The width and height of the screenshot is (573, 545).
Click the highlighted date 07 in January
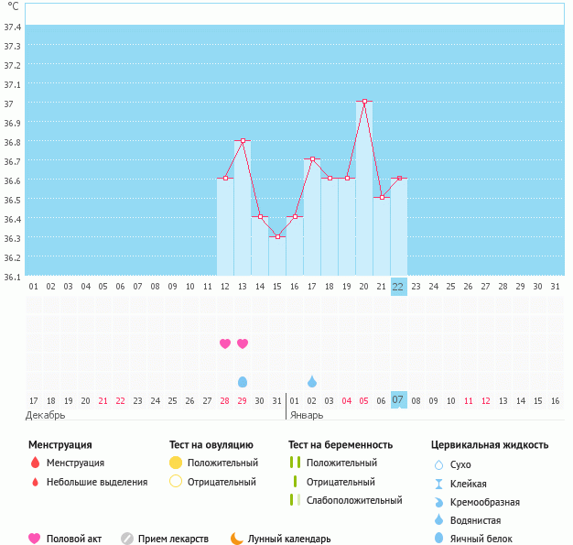(x=398, y=400)
